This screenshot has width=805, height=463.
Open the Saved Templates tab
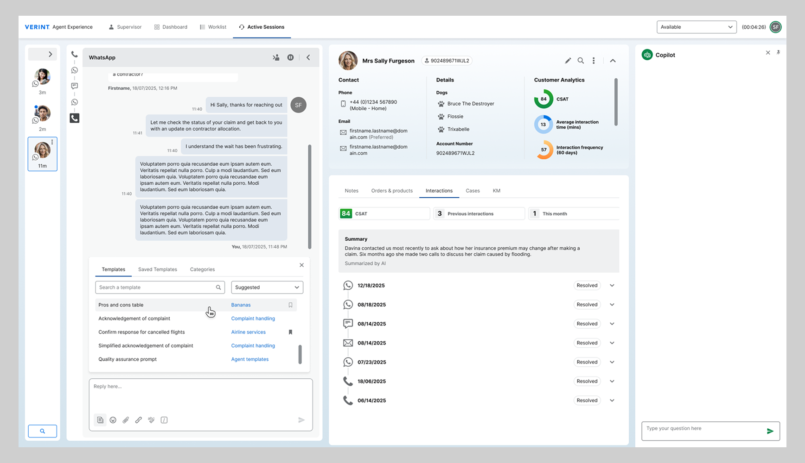coord(157,269)
